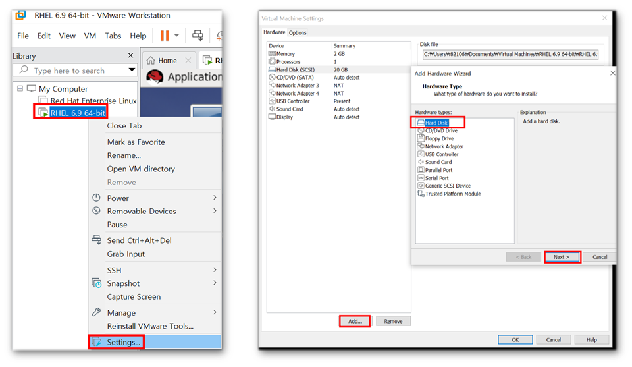Click the Power icon in context menu
Image resolution: width=632 pixels, height=367 pixels.
point(96,198)
